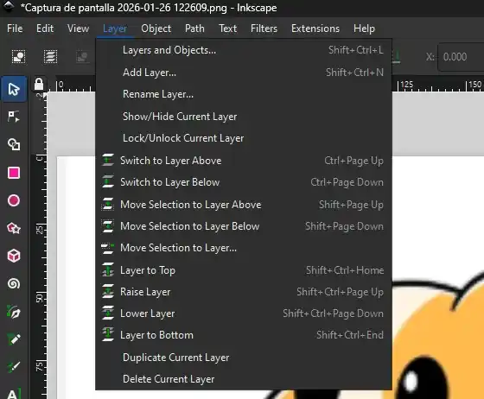Choose Move Selection to Layer… entry

point(244,248)
